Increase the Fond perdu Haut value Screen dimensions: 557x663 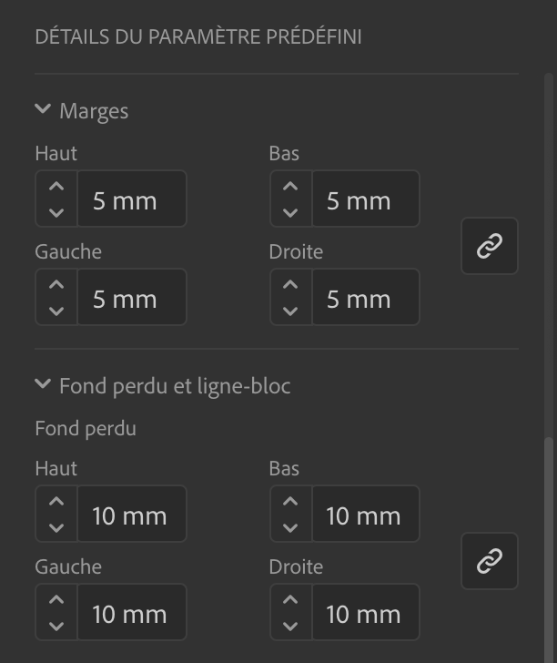click(x=56, y=501)
